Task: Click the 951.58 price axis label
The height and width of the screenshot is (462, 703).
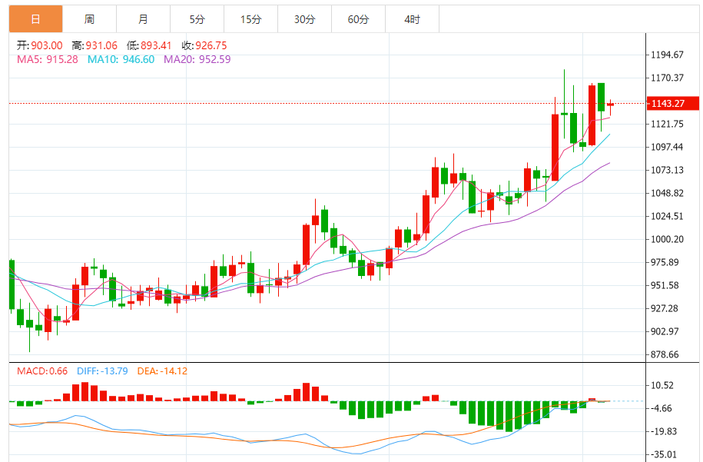Action: tap(665, 285)
